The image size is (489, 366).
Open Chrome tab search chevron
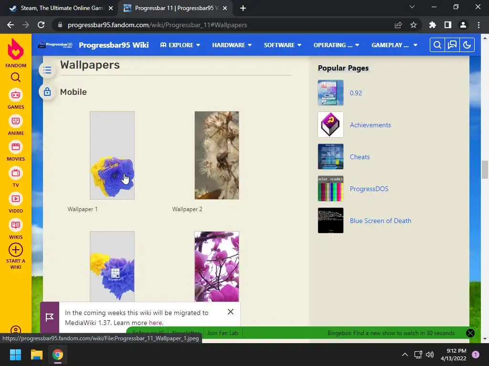point(412,7)
